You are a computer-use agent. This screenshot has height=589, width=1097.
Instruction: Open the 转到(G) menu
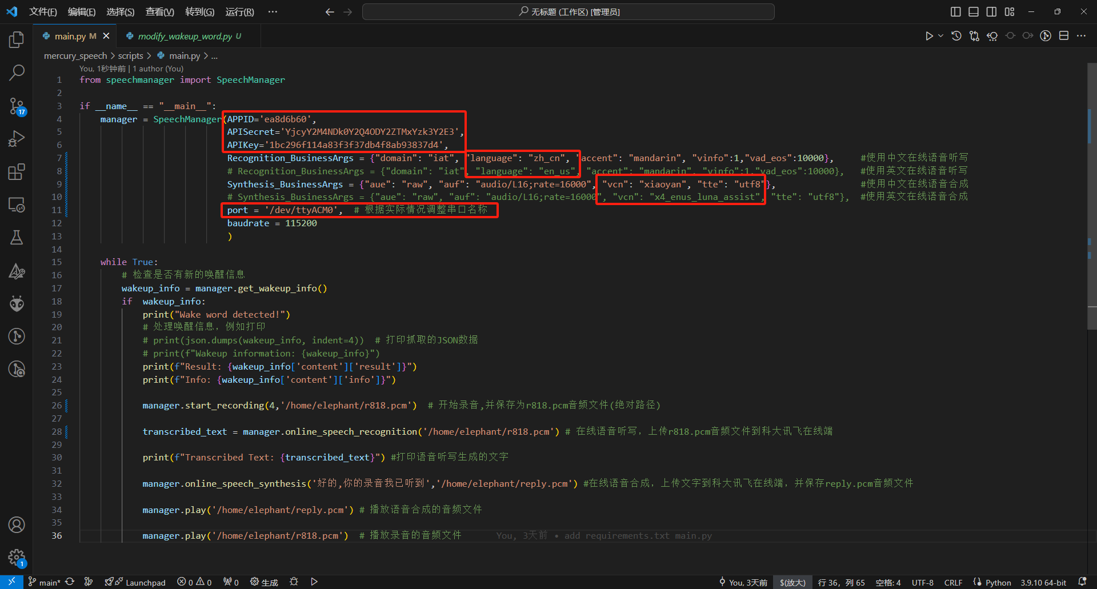pos(200,11)
